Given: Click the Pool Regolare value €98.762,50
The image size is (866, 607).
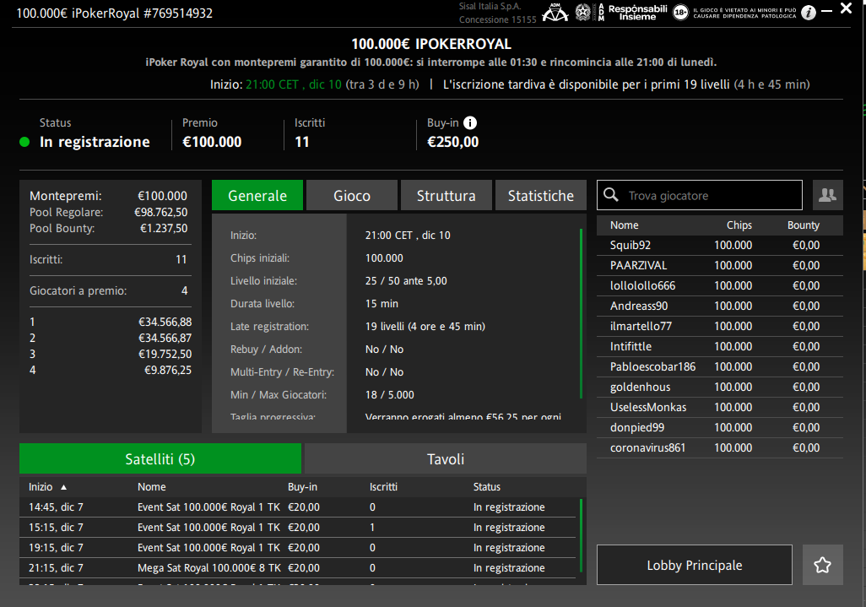Looking at the screenshot, I should pos(160,212).
